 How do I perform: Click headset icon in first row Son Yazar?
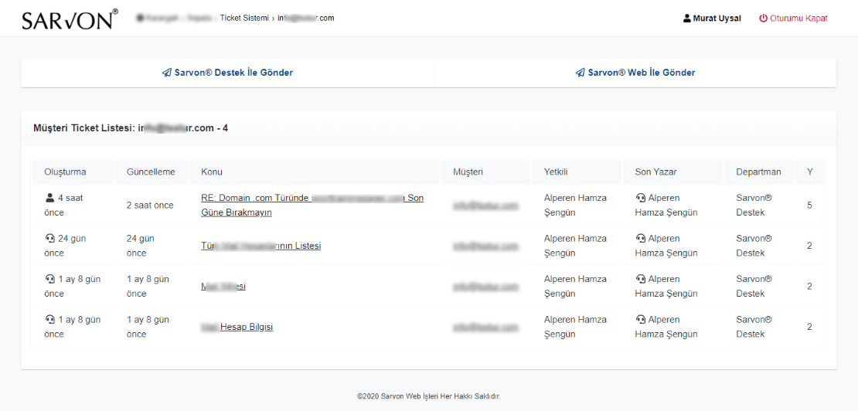pyautogui.click(x=640, y=198)
